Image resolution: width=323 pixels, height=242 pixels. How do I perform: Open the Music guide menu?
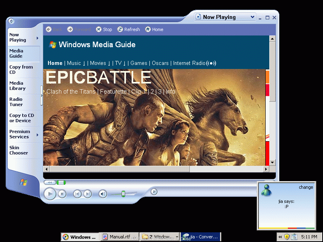click(x=76, y=63)
